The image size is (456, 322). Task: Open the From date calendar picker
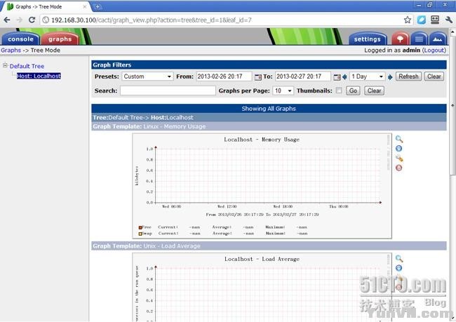tap(257, 77)
